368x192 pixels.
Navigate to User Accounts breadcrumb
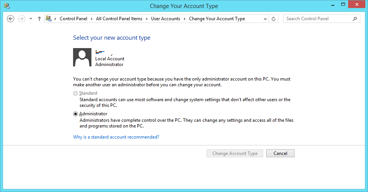click(x=165, y=19)
